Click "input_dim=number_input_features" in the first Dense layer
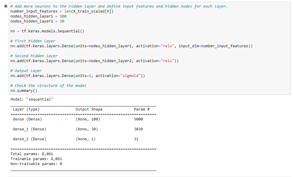293x177 pixels. click(x=213, y=46)
